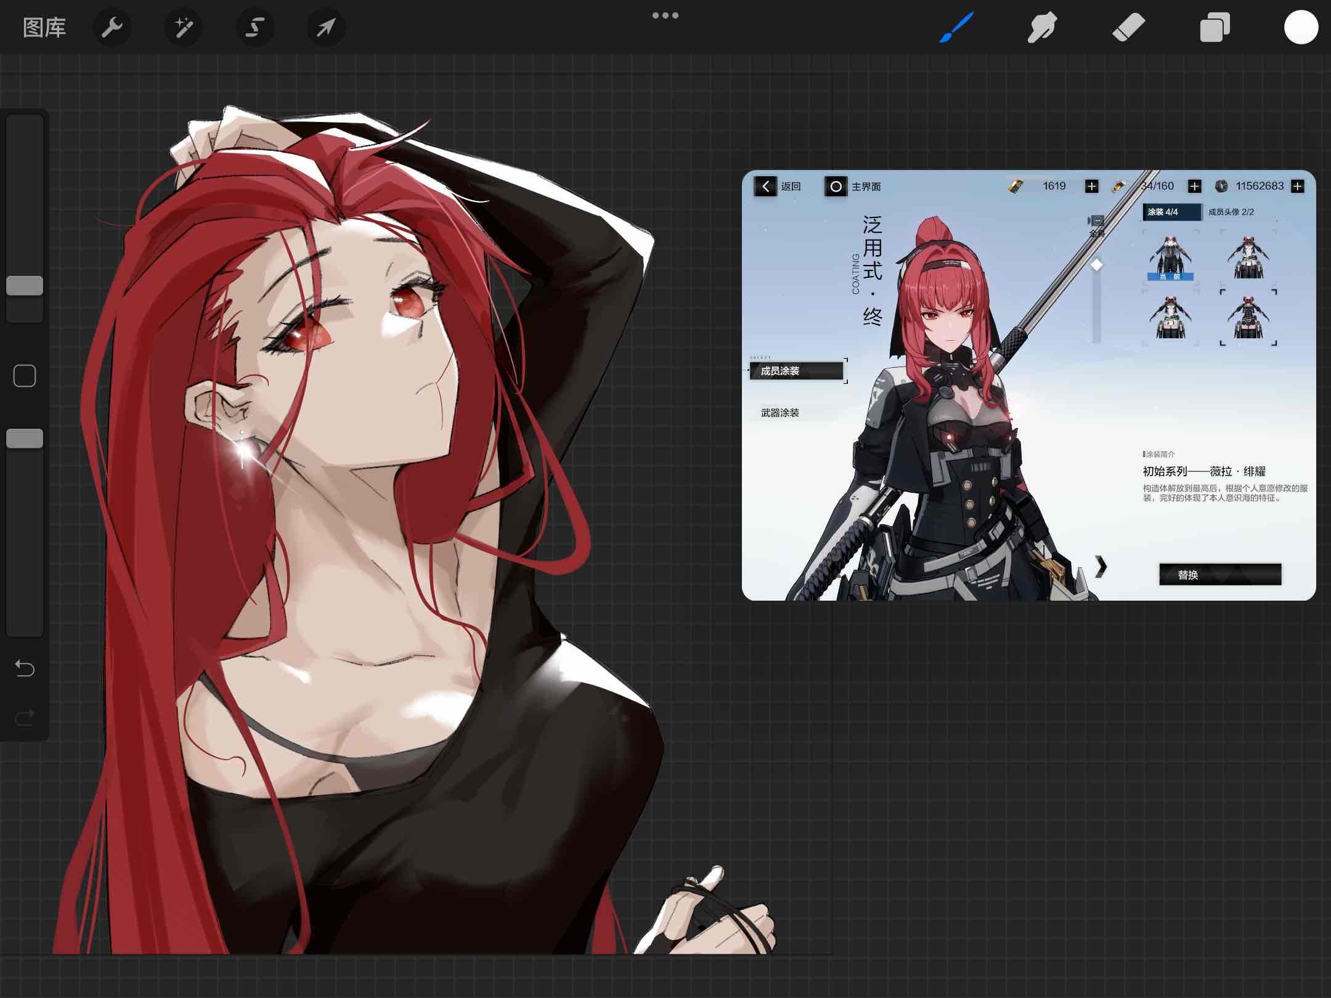1331x998 pixels.
Task: Click the 主界面 home circle icon
Action: [836, 186]
